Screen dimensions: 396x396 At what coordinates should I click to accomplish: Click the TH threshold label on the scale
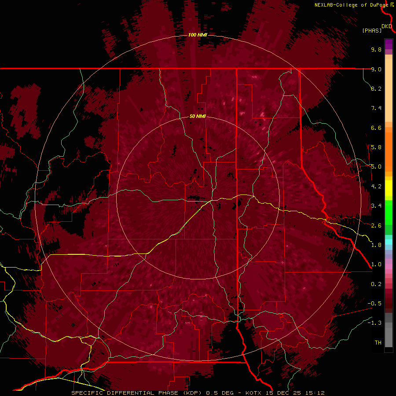[378, 343]
